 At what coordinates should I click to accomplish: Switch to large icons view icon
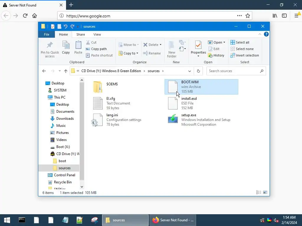[x=265, y=192]
